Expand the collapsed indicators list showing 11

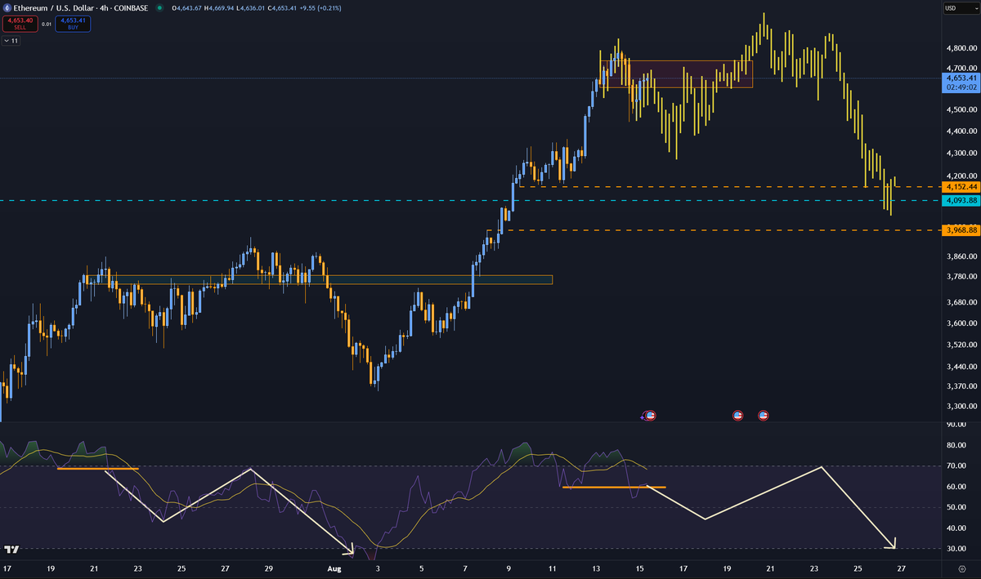(12, 39)
